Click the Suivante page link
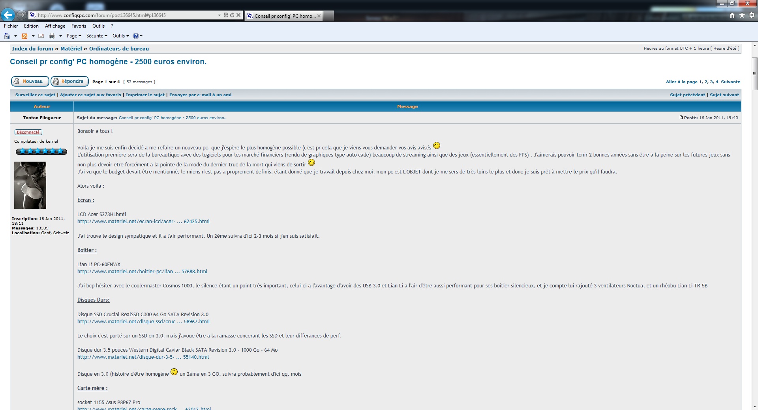This screenshot has height=410, width=758. (x=730, y=82)
